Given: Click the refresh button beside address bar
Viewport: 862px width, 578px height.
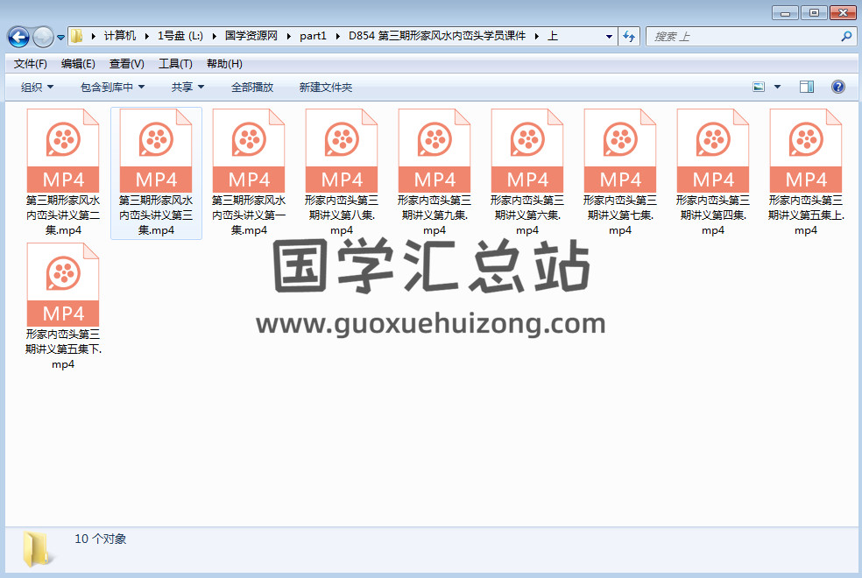Looking at the screenshot, I should click(x=629, y=37).
